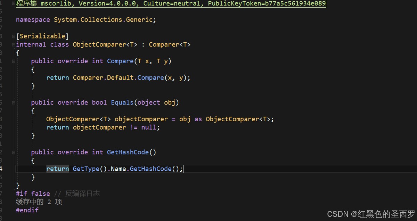417x221 pixels.
Task: Click 'GetHashCode' in the method declaration
Action: coord(128,152)
